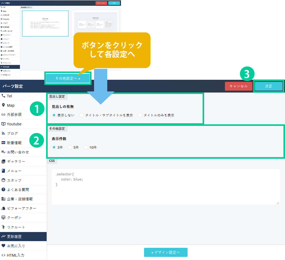Screen dimensions: 285x260
Task: Click the Youtube play icon
Action: (x=3, y=124)
